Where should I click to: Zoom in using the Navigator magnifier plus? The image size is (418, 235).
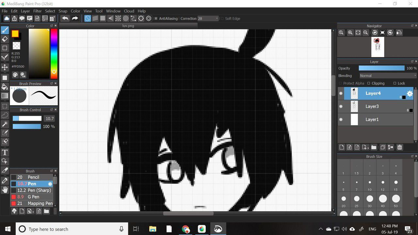(x=350, y=33)
